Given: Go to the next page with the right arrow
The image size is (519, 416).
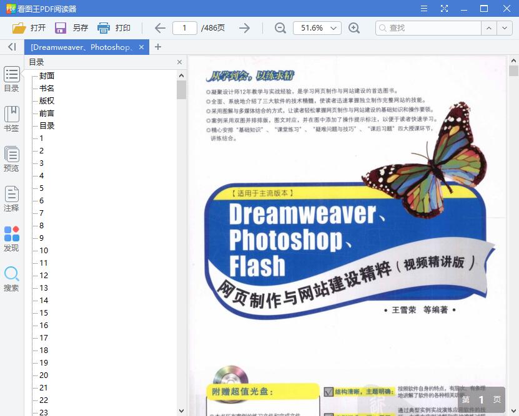Looking at the screenshot, I should (x=244, y=28).
